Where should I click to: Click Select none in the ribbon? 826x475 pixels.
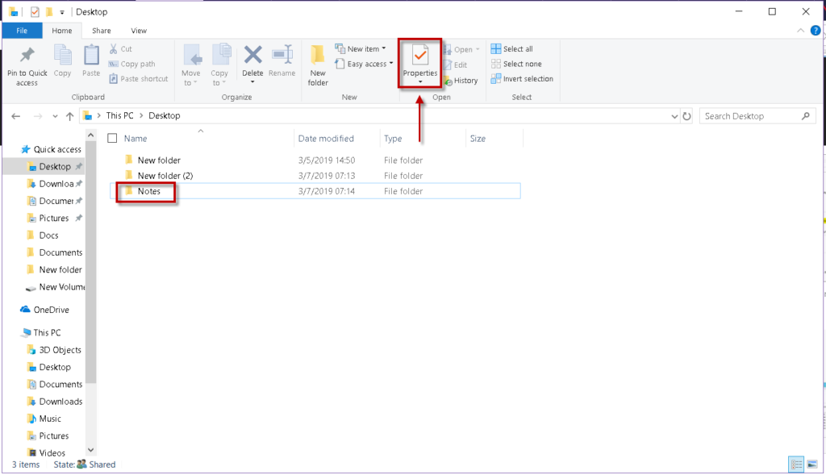pyautogui.click(x=516, y=64)
